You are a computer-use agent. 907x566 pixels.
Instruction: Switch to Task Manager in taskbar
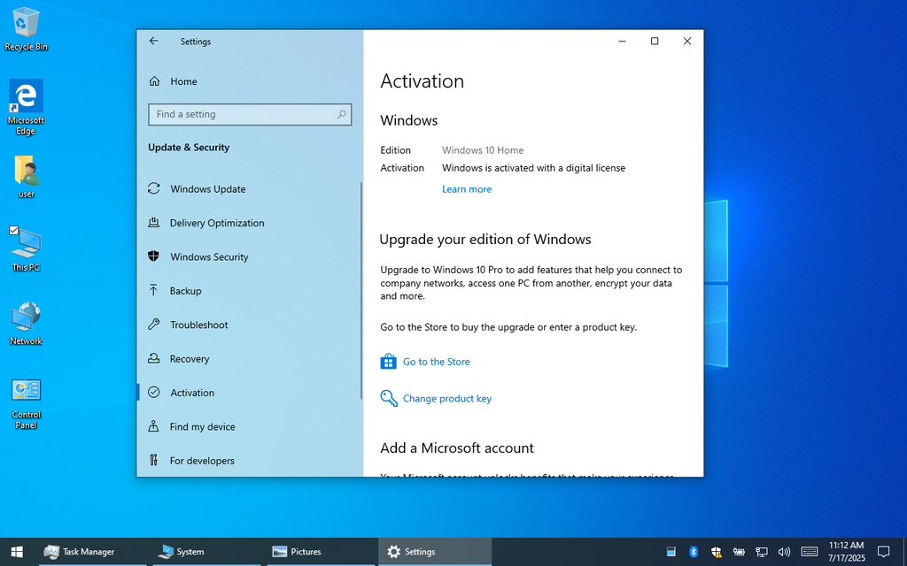[x=80, y=552]
